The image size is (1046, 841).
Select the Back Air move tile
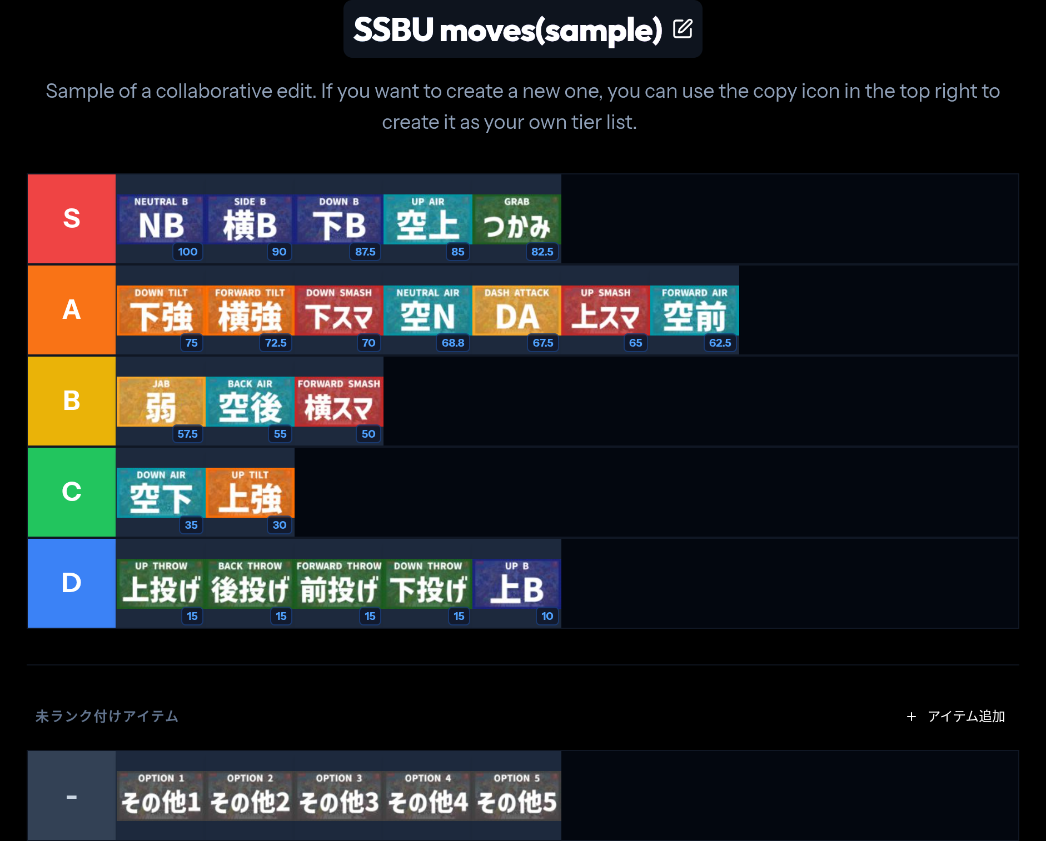pyautogui.click(x=250, y=401)
